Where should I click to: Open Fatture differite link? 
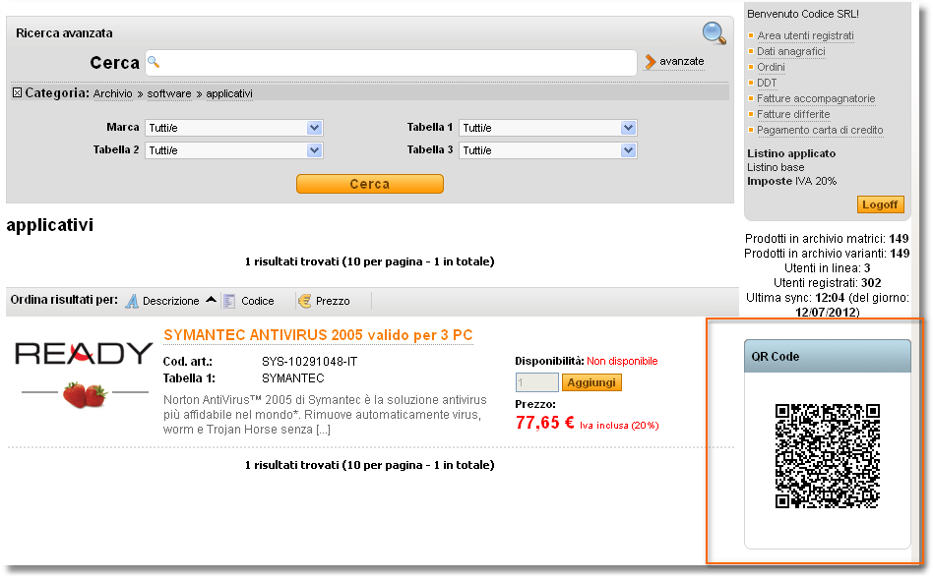[793, 114]
